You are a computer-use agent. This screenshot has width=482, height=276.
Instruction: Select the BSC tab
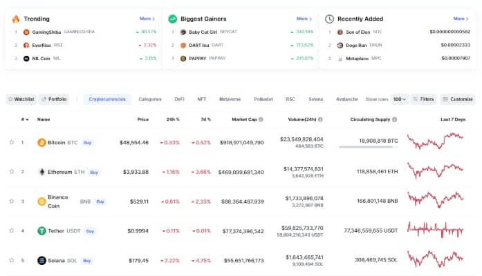[x=290, y=99]
